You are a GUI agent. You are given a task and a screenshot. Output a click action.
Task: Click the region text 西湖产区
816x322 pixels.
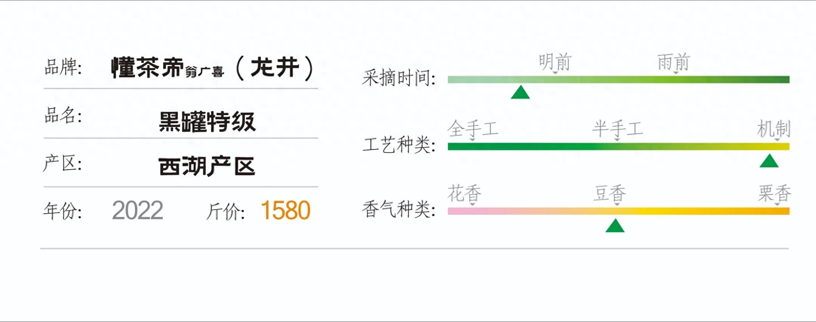[x=207, y=166]
